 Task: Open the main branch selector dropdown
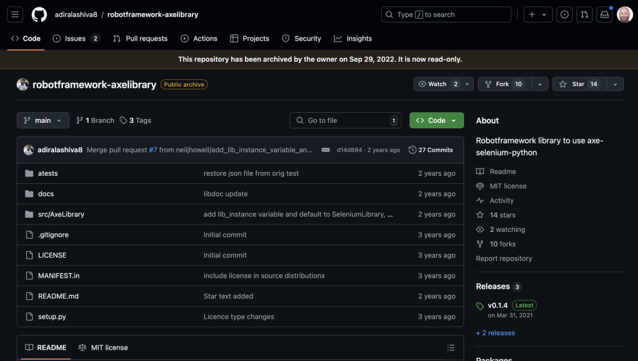point(43,120)
